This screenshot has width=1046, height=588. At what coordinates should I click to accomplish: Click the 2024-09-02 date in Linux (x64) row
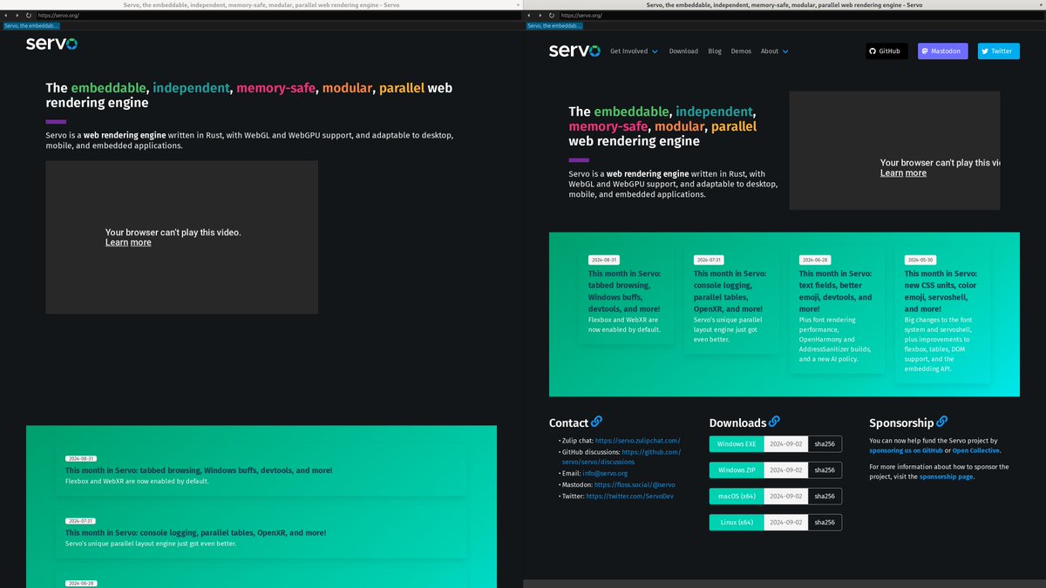pyautogui.click(x=786, y=523)
